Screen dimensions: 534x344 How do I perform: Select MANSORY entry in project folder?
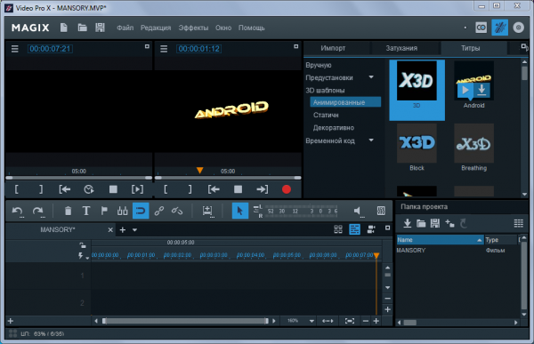[411, 250]
